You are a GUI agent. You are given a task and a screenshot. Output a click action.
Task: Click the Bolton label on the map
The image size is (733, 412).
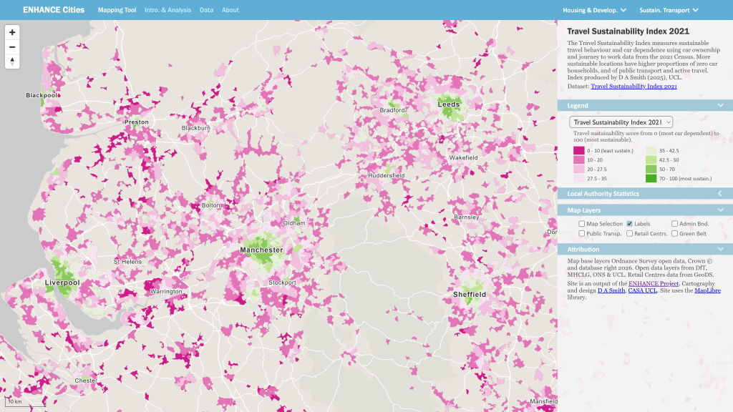[x=211, y=205]
